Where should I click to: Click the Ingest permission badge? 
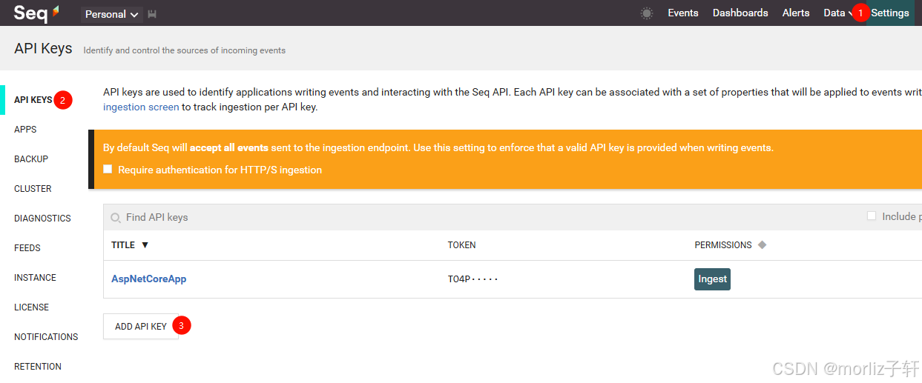click(712, 279)
